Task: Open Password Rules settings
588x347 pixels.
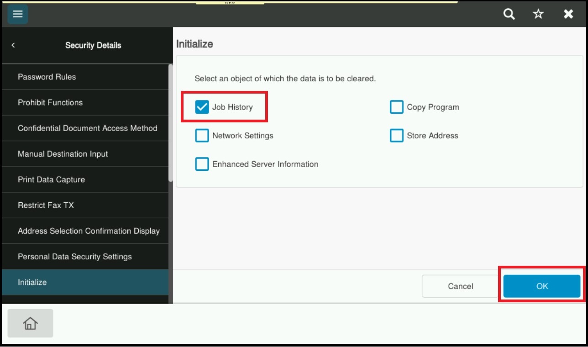Action: 84,77
